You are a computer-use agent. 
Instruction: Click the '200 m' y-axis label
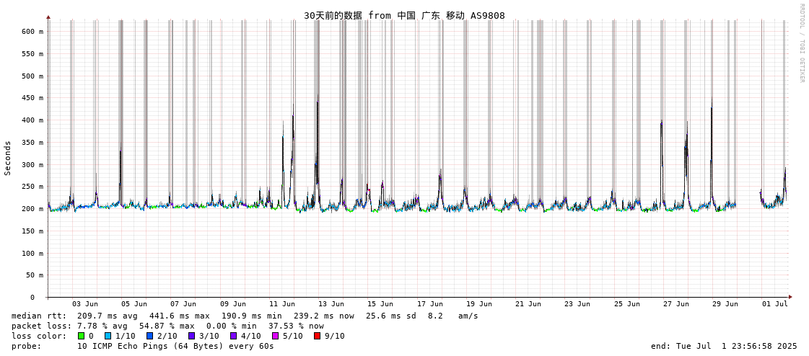click(32, 209)
